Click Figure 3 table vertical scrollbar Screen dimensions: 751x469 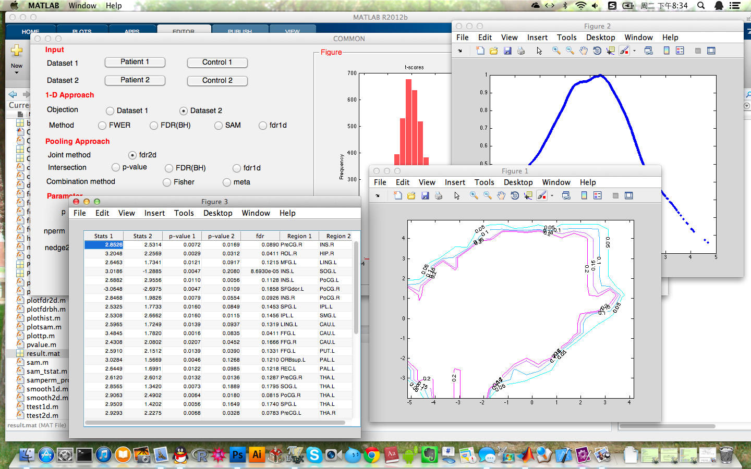coord(356,287)
